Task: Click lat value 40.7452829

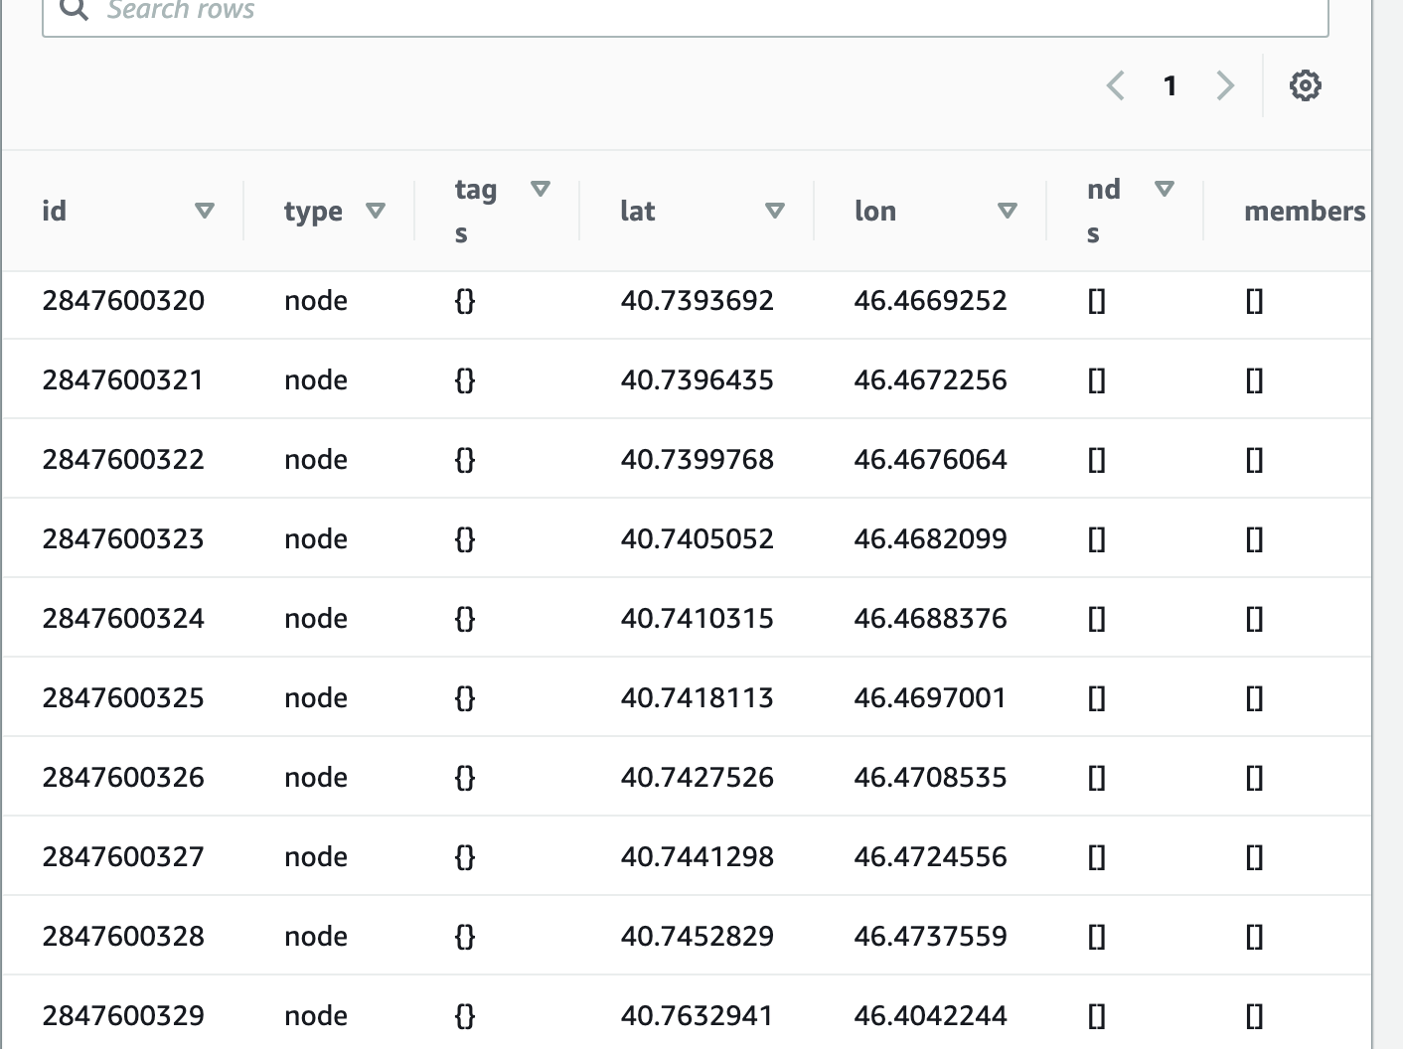Action: pos(697,936)
